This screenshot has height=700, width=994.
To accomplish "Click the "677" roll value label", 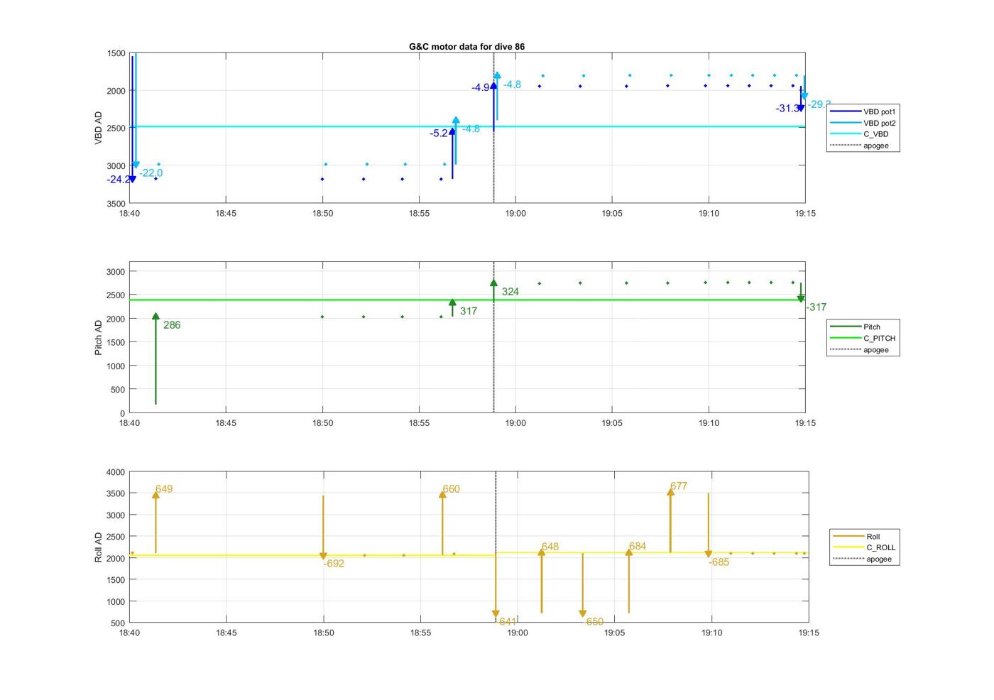I will (x=679, y=486).
